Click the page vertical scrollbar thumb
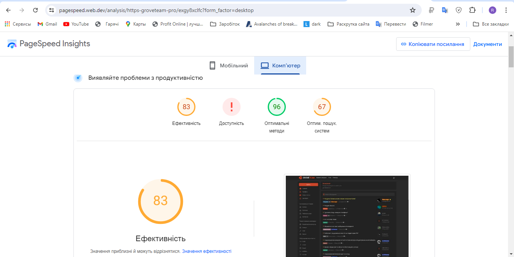The width and height of the screenshot is (514, 257). pos(511,56)
